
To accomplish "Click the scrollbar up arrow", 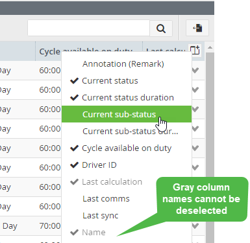I will coord(210,47).
